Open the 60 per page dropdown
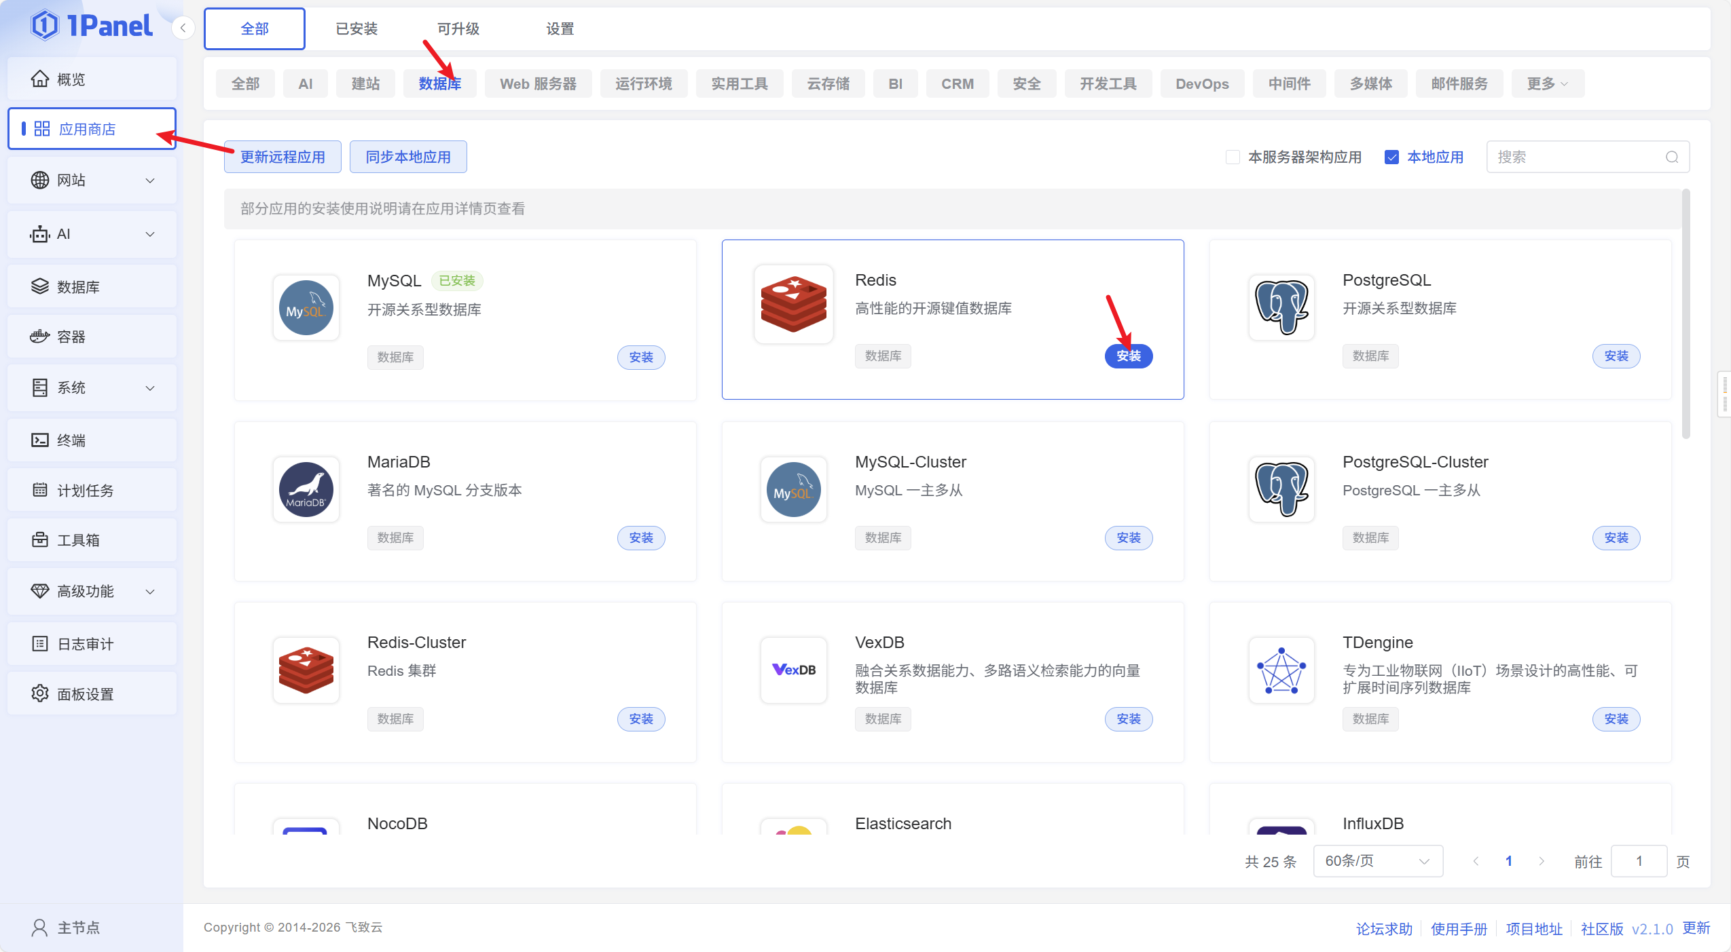 [x=1377, y=861]
